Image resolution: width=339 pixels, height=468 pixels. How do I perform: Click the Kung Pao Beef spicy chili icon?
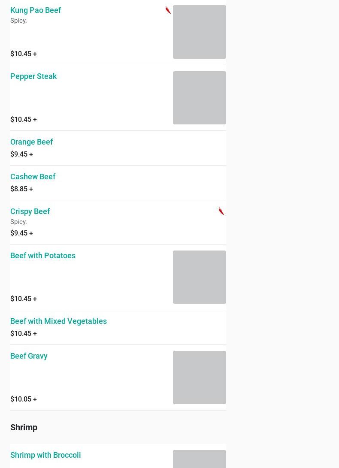pos(168,10)
